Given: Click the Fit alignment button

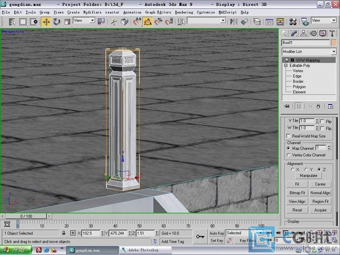Looking at the screenshot, I should pos(297,184).
